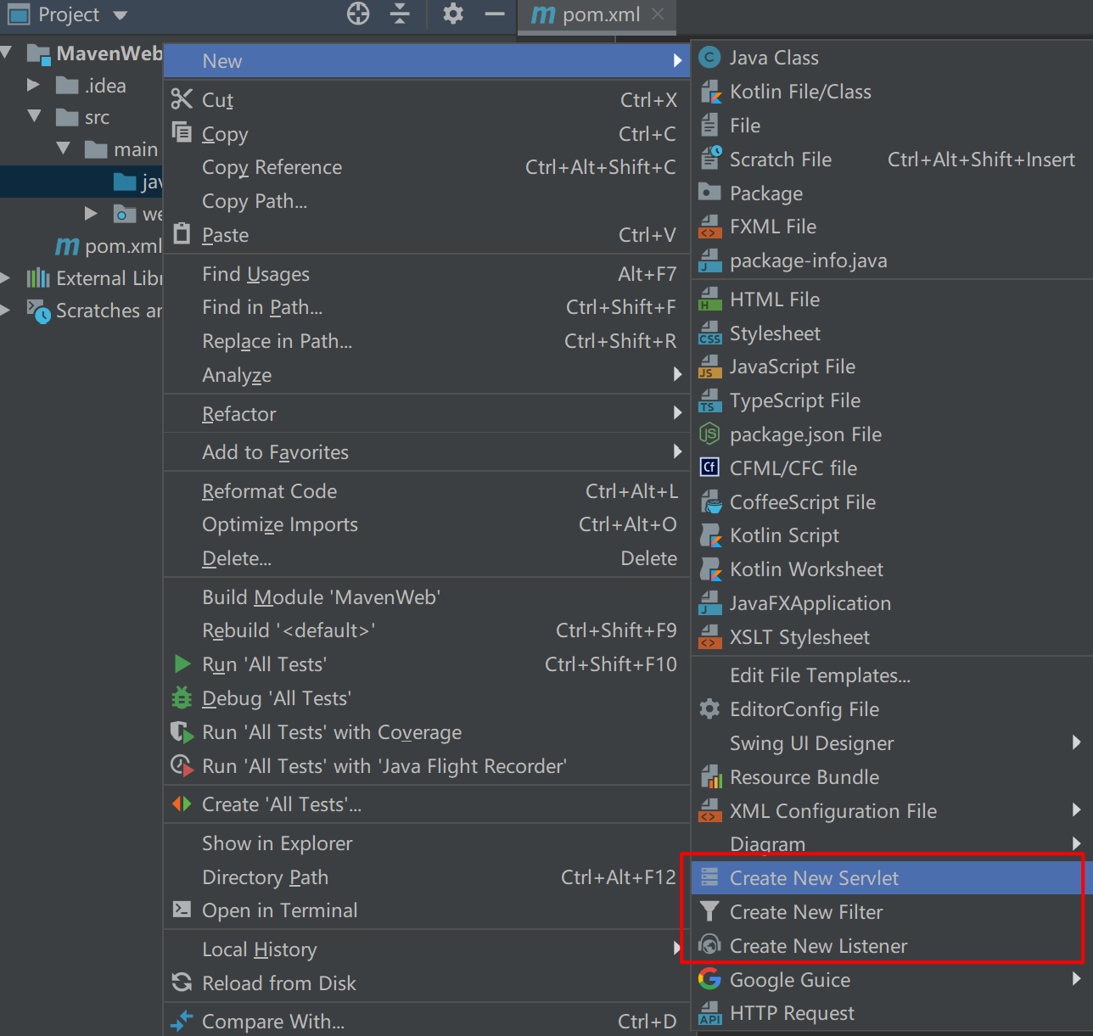Click the EditorConfig File gear icon
The width and height of the screenshot is (1093, 1036).
(709, 708)
